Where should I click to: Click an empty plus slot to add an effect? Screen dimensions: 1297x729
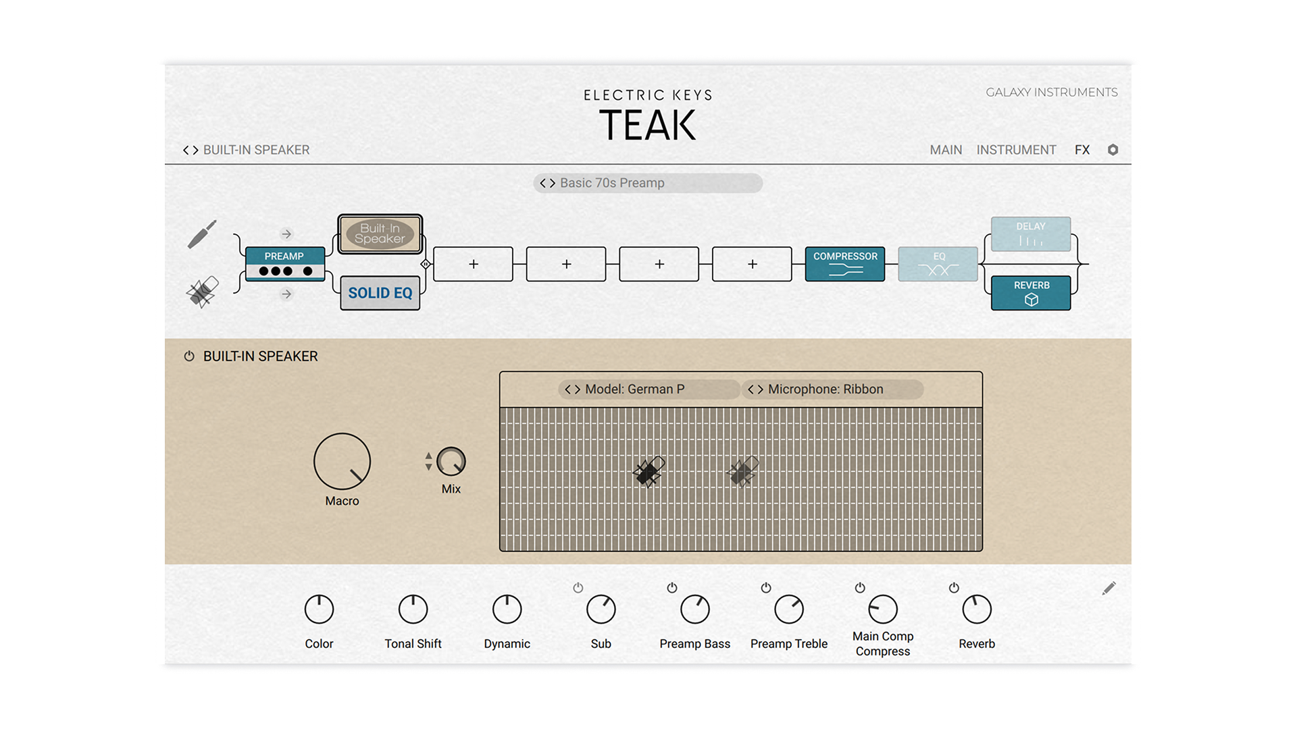click(x=472, y=264)
